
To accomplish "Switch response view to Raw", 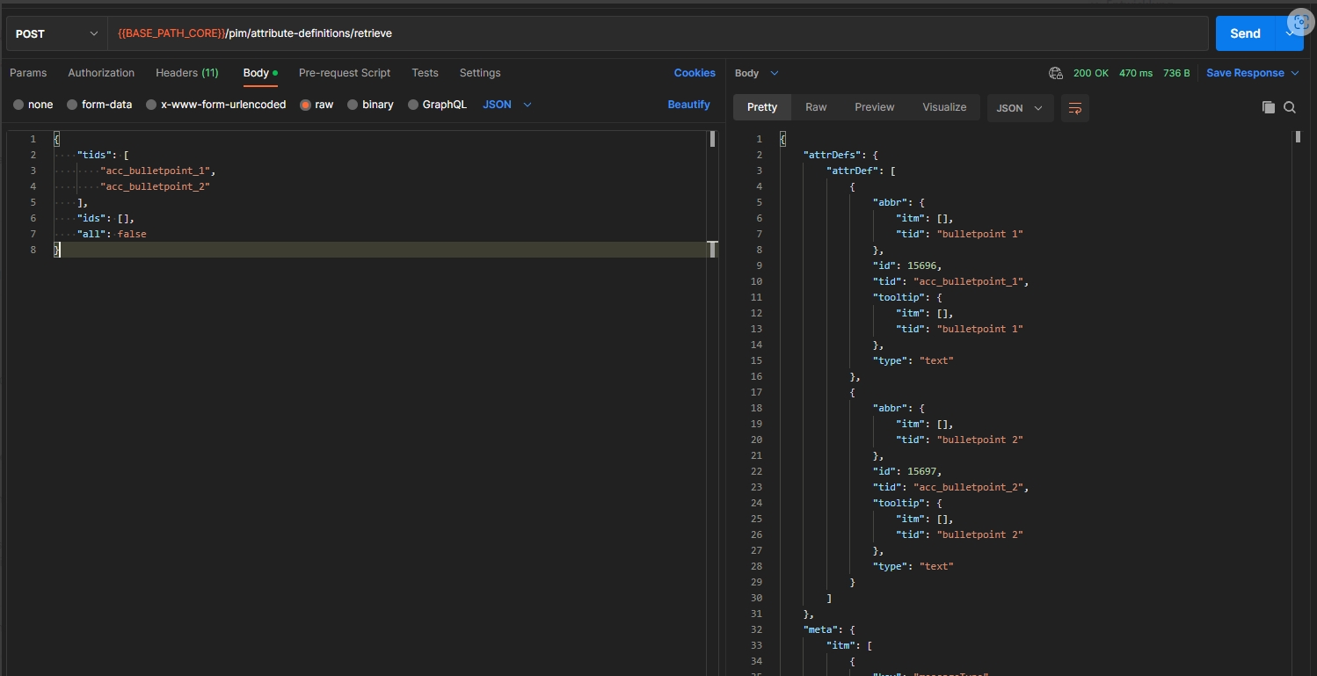I will (x=816, y=107).
